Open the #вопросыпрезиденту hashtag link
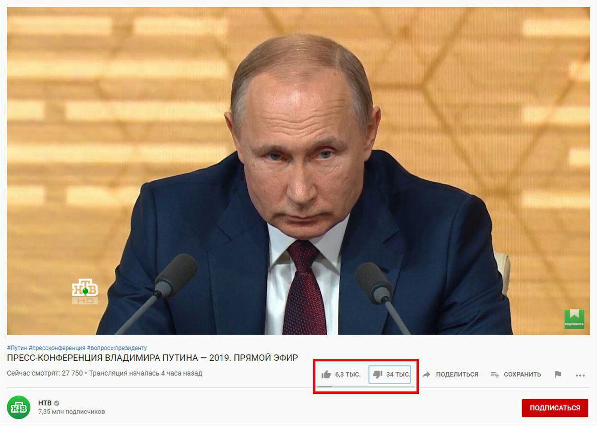597x426 pixels. click(117, 348)
